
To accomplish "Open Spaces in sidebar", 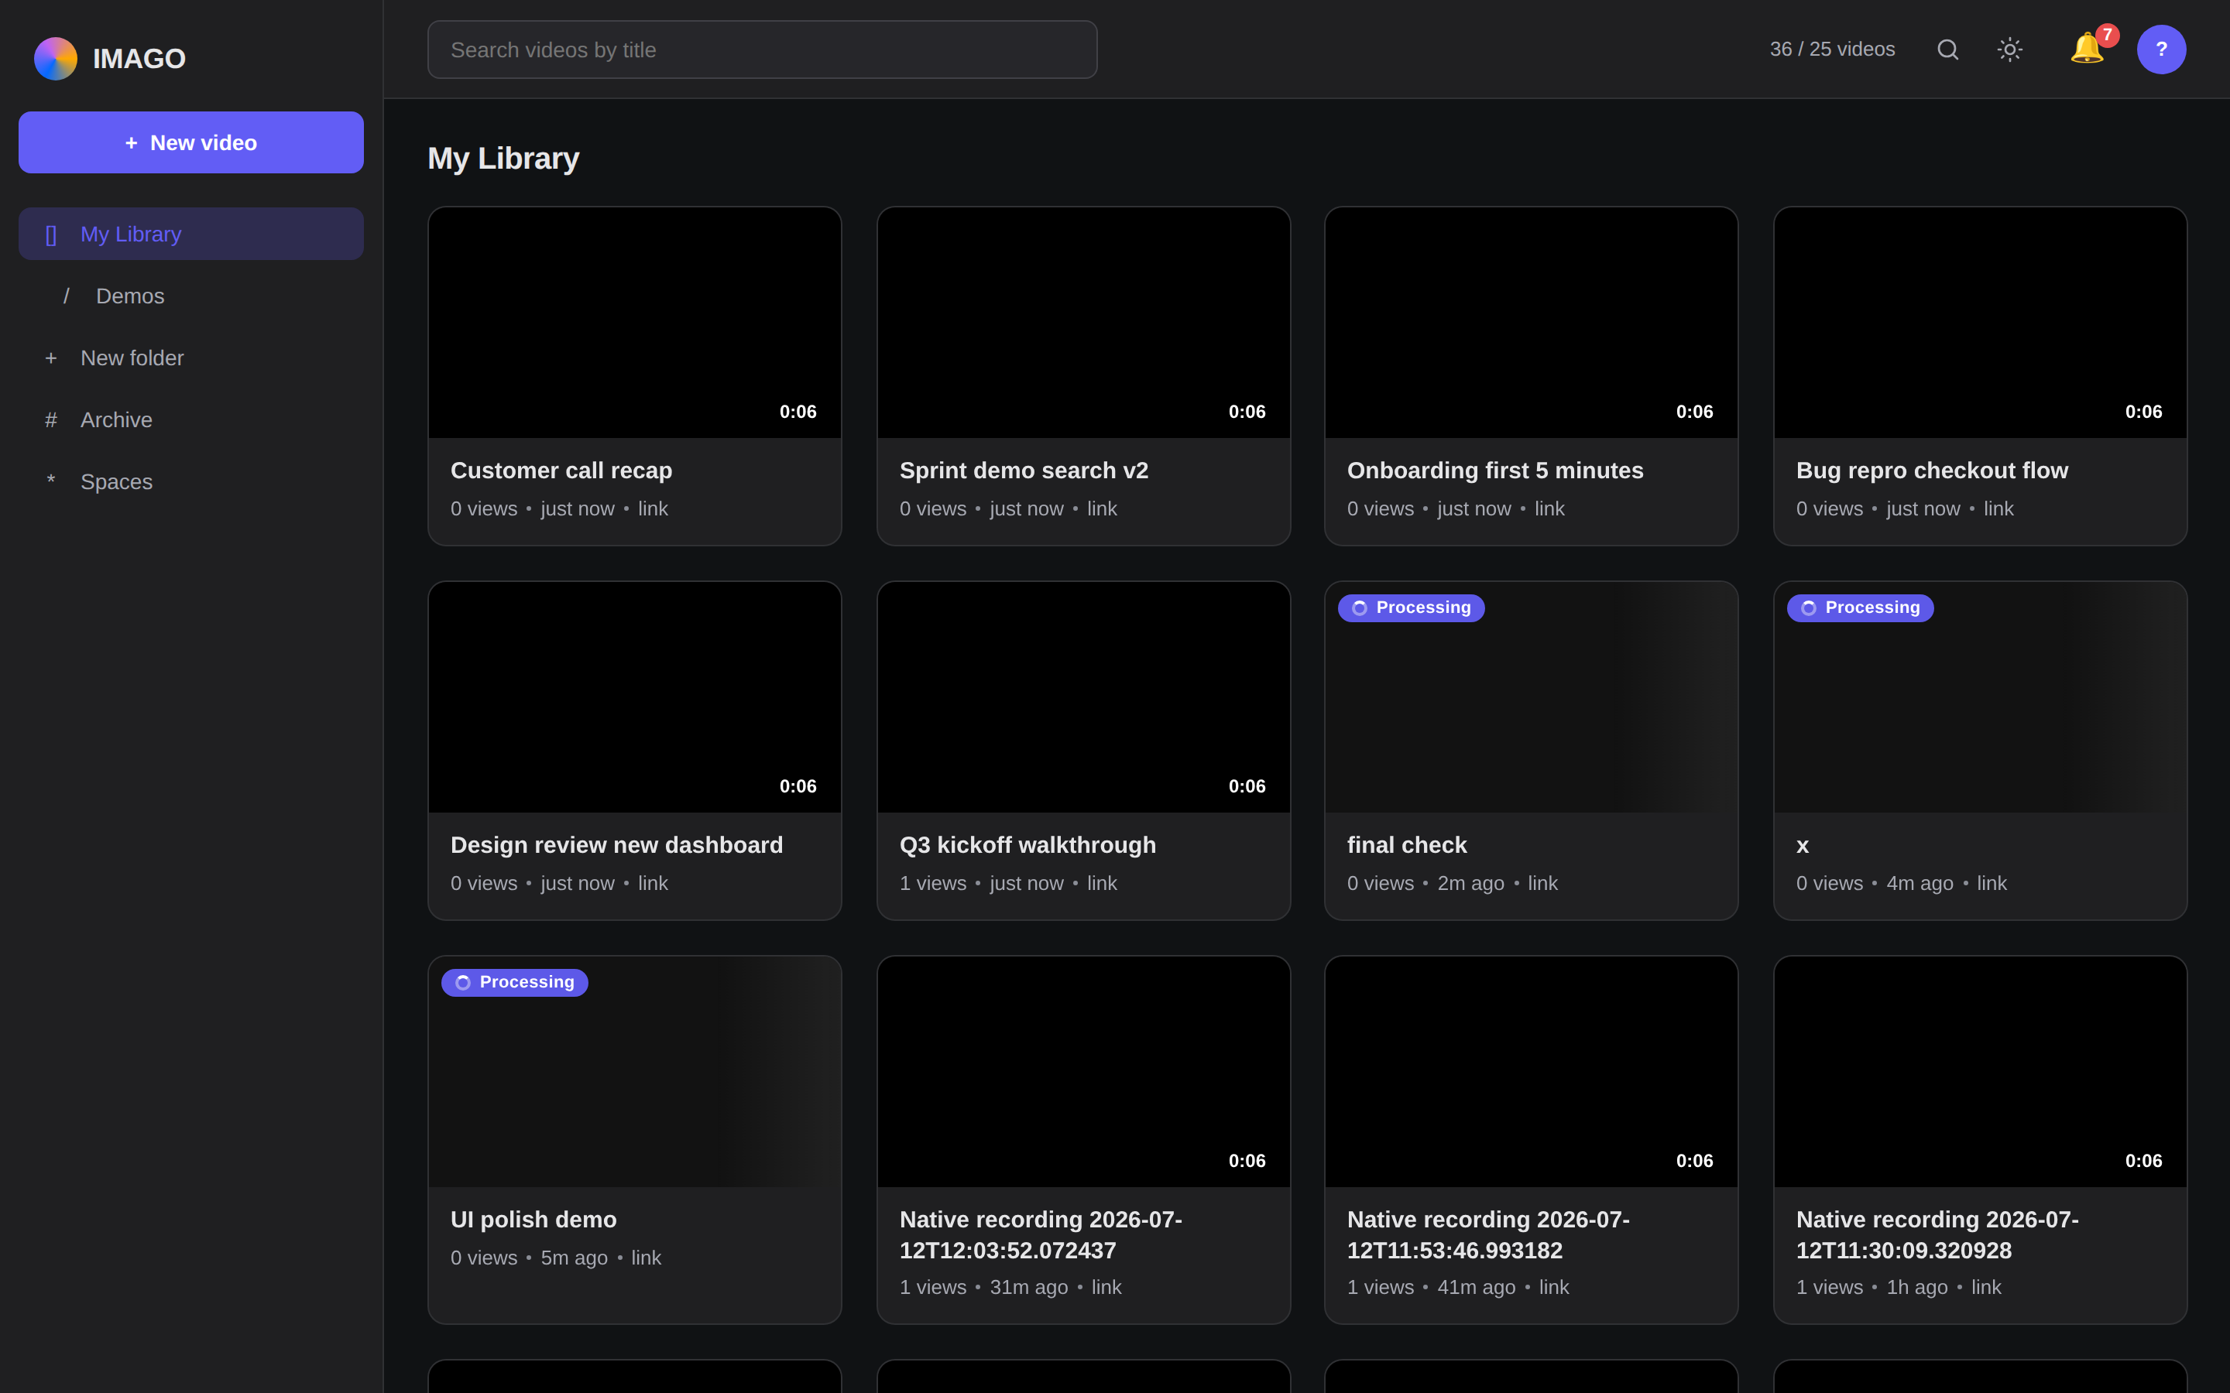I will (190, 481).
